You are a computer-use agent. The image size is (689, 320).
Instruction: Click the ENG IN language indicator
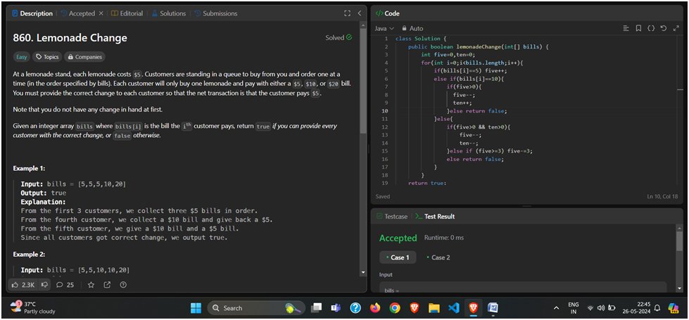(x=574, y=308)
